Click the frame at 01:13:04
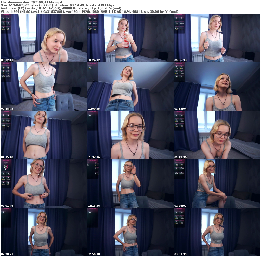Viewport: 261px width, 256px height. [x=217, y=86]
